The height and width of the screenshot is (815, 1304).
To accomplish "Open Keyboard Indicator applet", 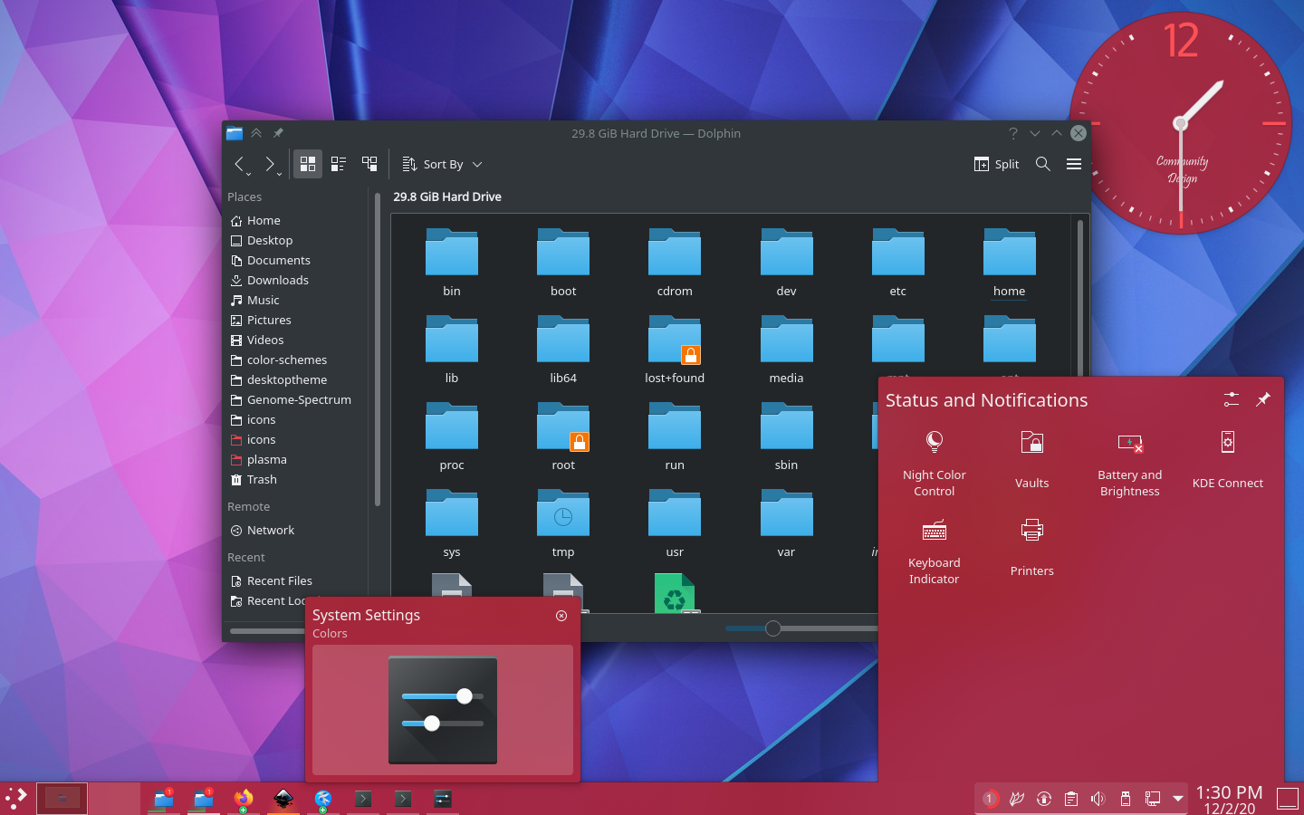I will pos(935,551).
